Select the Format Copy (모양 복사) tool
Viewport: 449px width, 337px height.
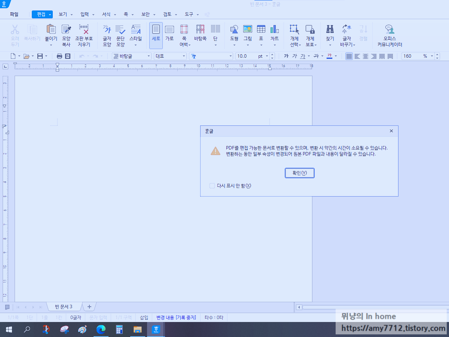point(66,30)
